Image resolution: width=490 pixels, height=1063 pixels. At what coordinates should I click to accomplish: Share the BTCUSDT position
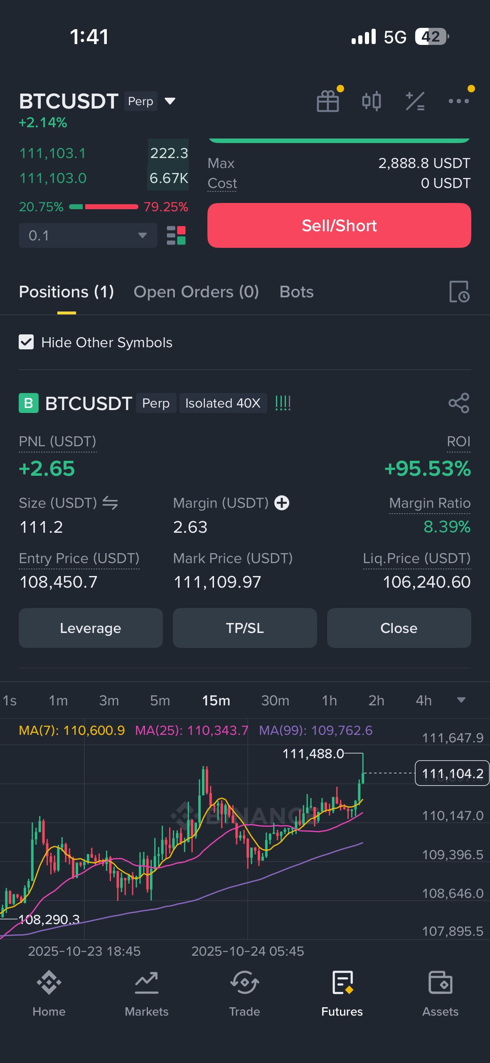pos(459,403)
